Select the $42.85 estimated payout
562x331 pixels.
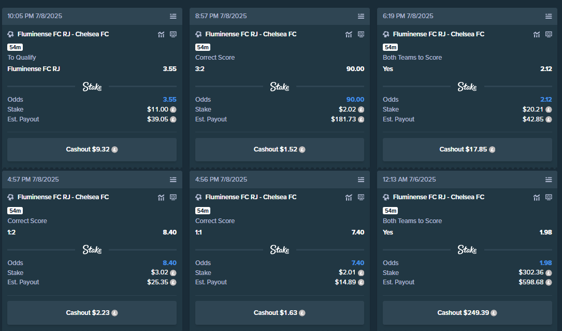tap(533, 119)
